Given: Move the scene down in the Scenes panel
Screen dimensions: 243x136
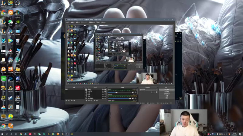Looking at the screenshot, I should pos(74,101).
